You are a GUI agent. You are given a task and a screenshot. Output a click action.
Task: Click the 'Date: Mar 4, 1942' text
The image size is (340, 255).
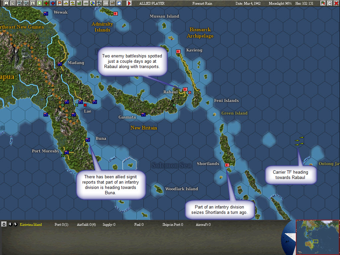point(248,3)
